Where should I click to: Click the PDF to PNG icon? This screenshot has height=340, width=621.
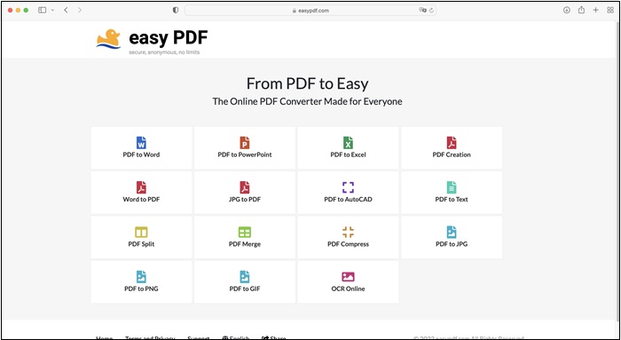141,277
